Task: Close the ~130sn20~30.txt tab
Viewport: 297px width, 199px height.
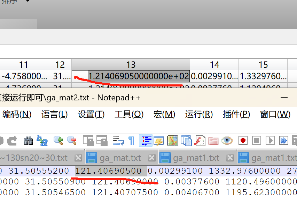Action: [x=78, y=158]
